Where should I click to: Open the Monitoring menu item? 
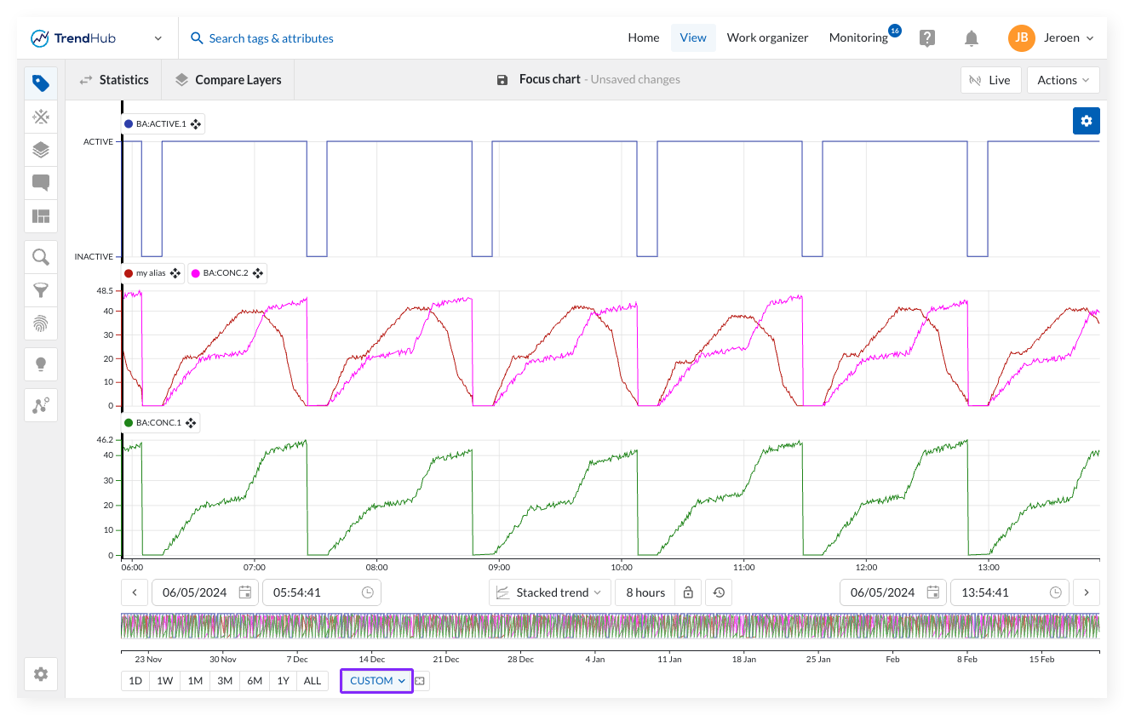tap(858, 37)
